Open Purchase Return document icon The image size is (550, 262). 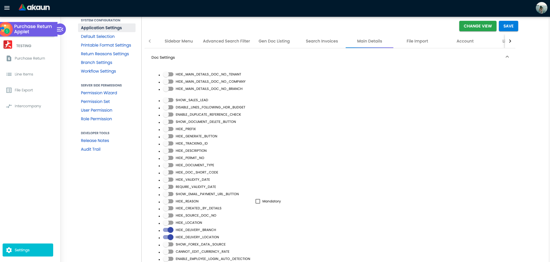click(9, 58)
